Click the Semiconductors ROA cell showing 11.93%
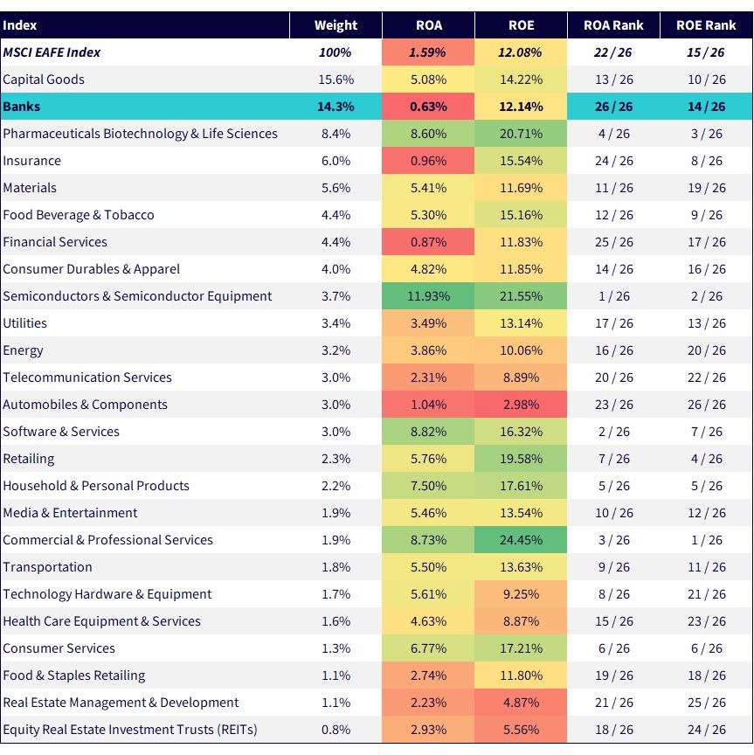 click(428, 296)
